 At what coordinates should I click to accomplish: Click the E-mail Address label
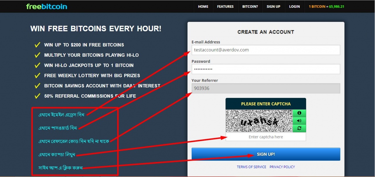[206, 42]
